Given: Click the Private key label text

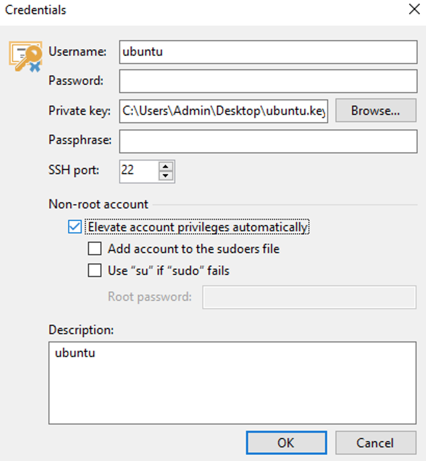Looking at the screenshot, I should [80, 111].
